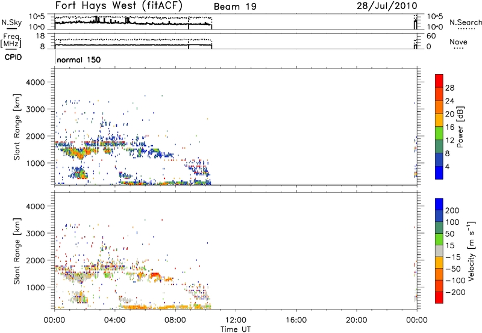Screen dimensions: 482x333
Task: Select the 4 label on Power colorbar
Action: tap(448, 166)
